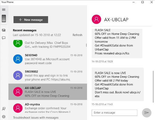Image resolution: width=155 pixels, height=120 pixels.
Task: Click the purple avatar of 59039002
Action: click(18, 75)
